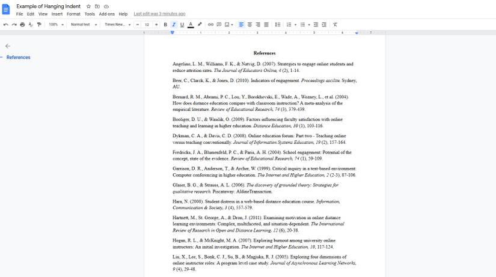Open the Format menu
This screenshot has height=277, width=496.
[x=73, y=14]
